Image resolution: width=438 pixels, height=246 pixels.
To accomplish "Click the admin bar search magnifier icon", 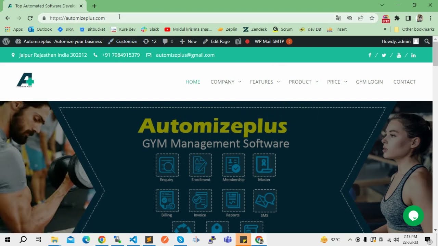I will pos(427,41).
